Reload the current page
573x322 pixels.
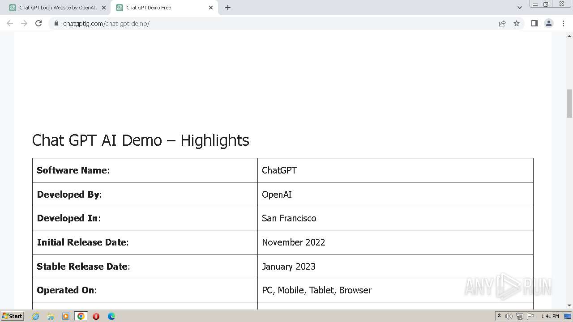coord(38,23)
